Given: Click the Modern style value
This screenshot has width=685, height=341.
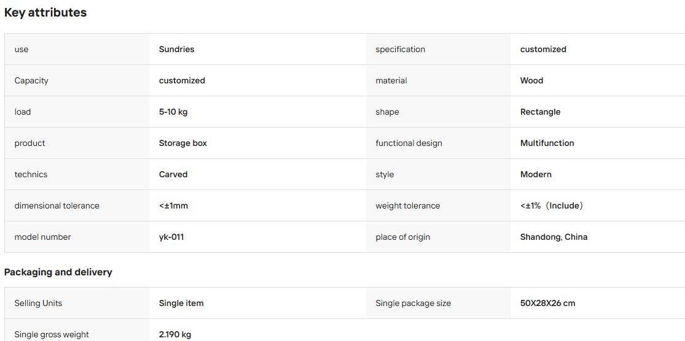Looking at the screenshot, I should [x=536, y=174].
